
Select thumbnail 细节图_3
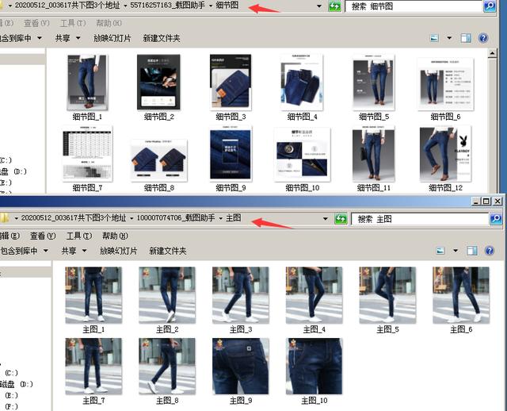click(x=231, y=83)
